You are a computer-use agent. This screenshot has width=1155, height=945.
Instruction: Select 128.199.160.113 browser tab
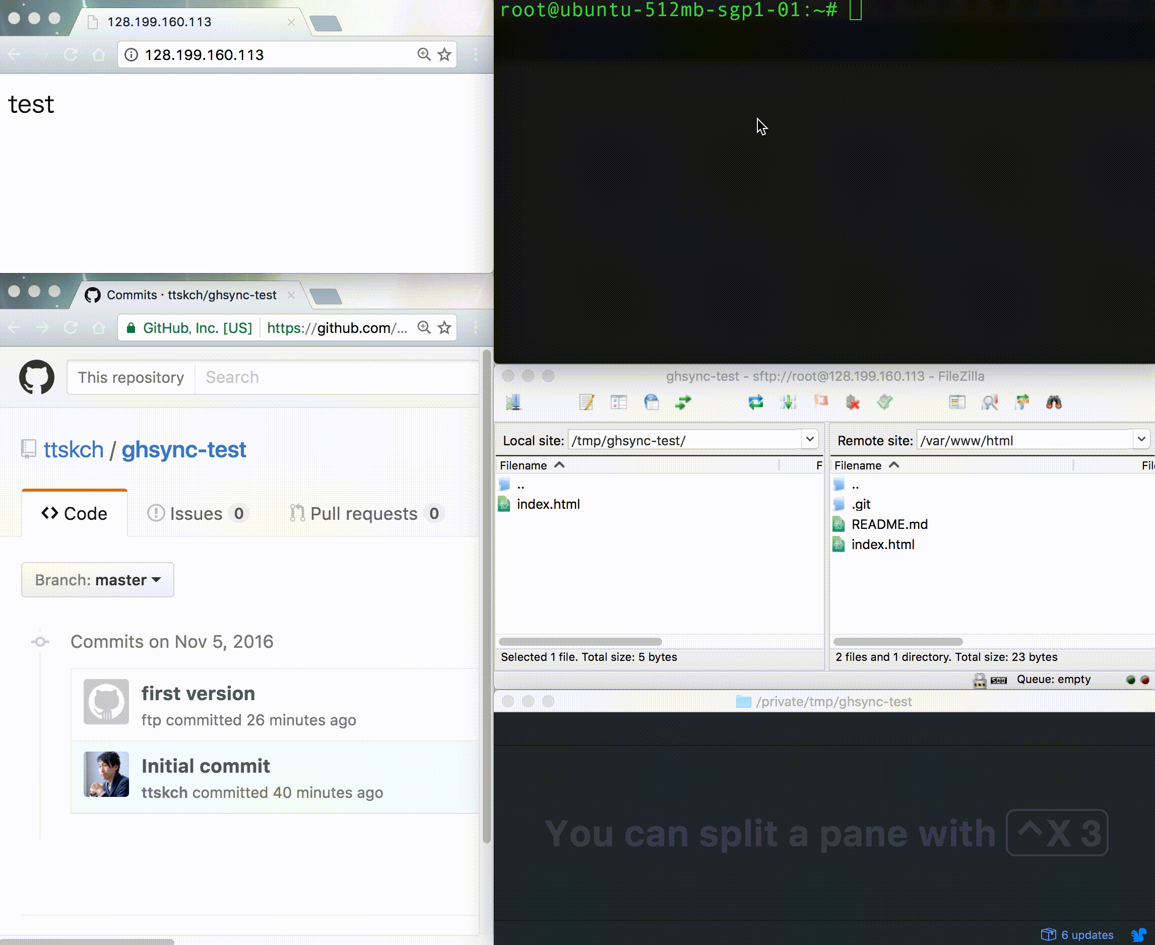190,22
